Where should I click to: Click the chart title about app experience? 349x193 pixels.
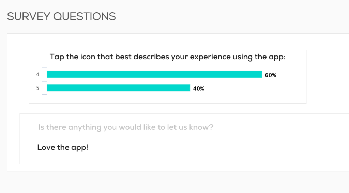[167, 57]
